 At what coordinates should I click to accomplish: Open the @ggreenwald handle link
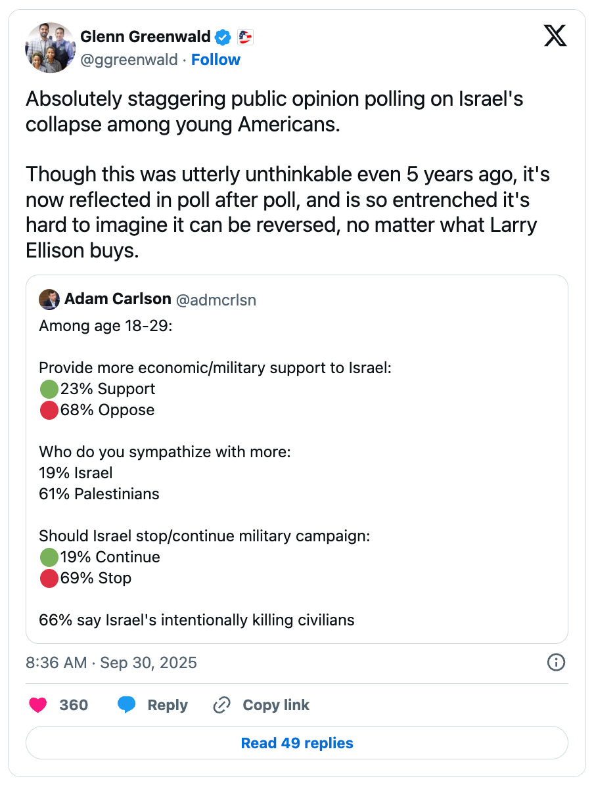[x=129, y=60]
